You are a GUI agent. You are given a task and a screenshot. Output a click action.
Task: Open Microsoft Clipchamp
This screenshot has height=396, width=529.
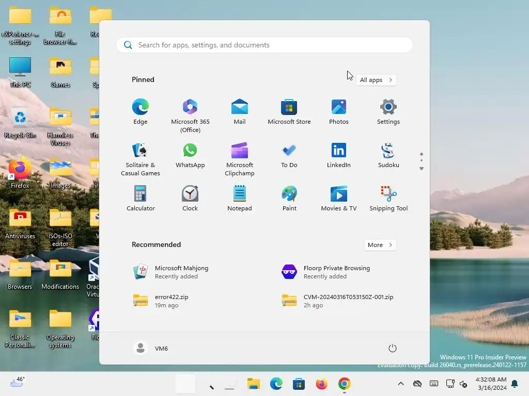point(240,159)
